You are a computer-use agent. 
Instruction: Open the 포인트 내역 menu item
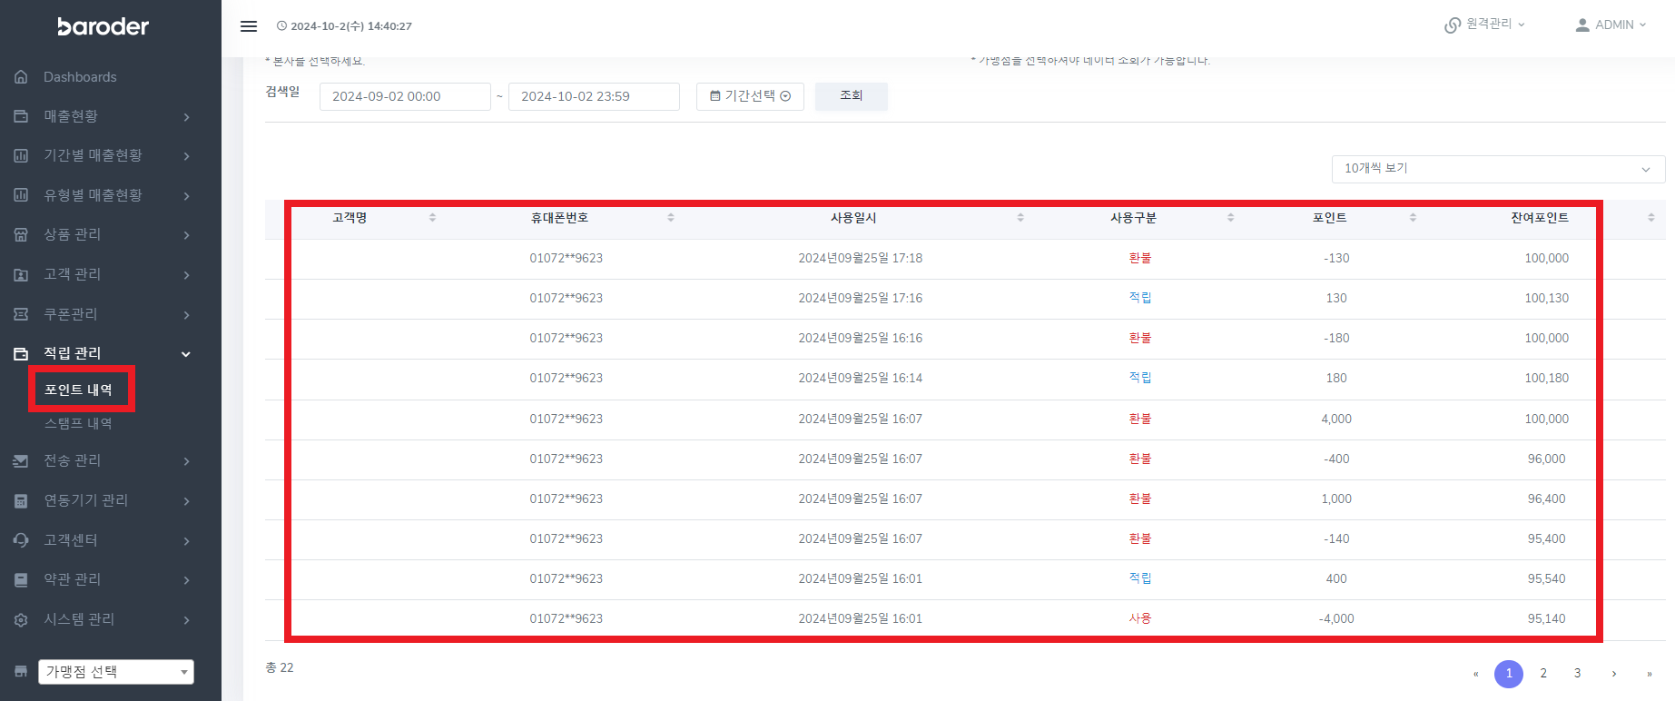(x=79, y=390)
